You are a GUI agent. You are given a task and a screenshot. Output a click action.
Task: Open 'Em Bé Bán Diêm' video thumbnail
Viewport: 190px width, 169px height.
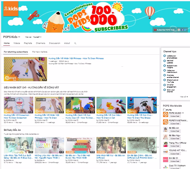coord(142,145)
